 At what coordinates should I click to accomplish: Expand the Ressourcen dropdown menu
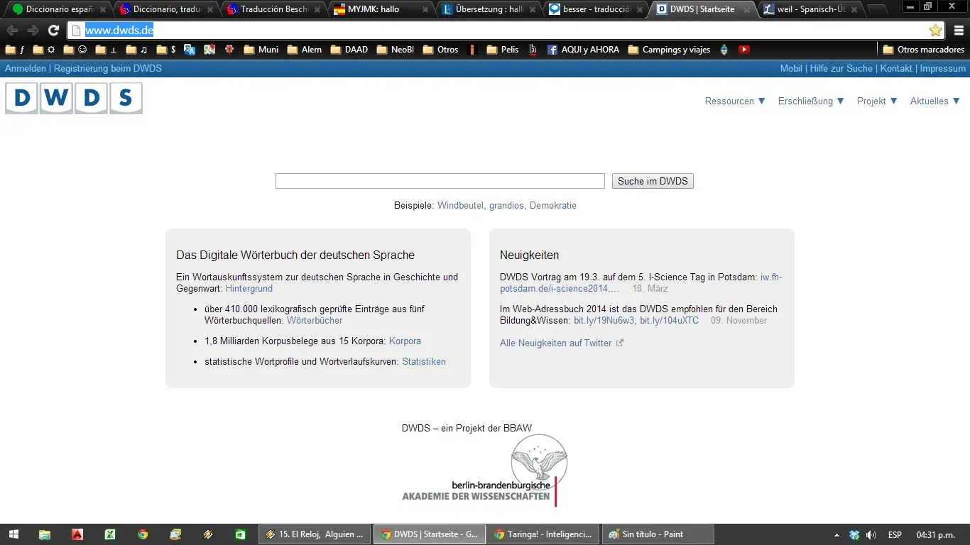tap(735, 101)
